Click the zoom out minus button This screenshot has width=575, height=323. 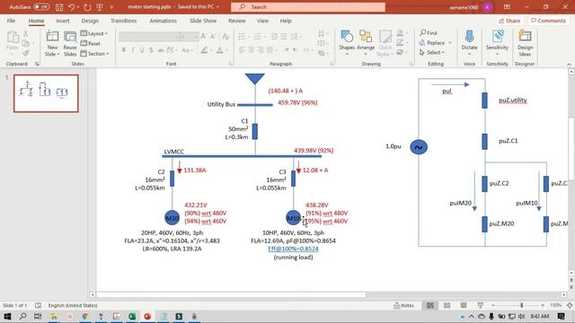[493, 305]
